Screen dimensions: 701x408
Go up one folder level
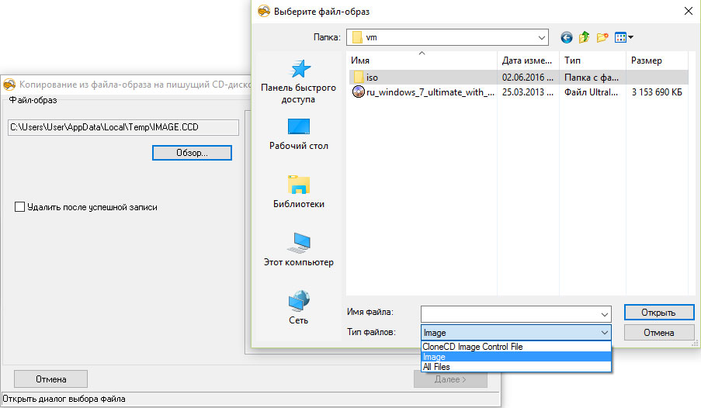(585, 37)
